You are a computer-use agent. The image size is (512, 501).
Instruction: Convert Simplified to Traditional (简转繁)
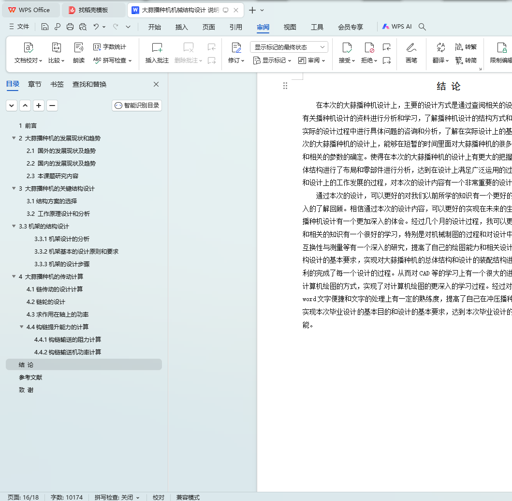tap(466, 47)
